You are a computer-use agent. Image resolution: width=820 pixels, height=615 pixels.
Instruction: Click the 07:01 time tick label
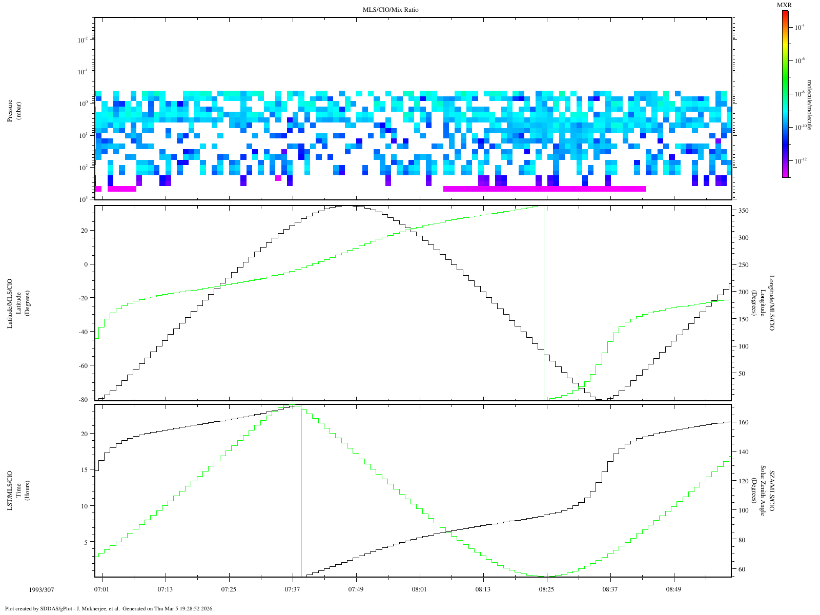[101, 590]
